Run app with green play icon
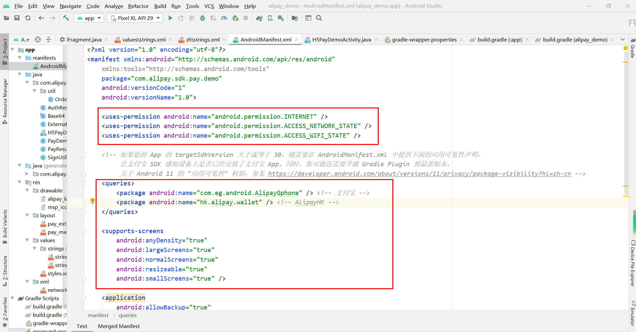 tap(170, 18)
